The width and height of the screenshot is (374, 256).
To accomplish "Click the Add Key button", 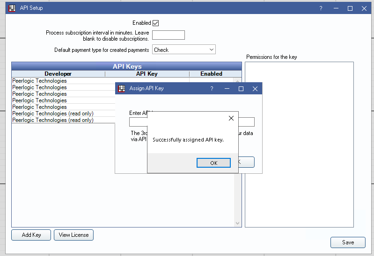I will [31, 235].
